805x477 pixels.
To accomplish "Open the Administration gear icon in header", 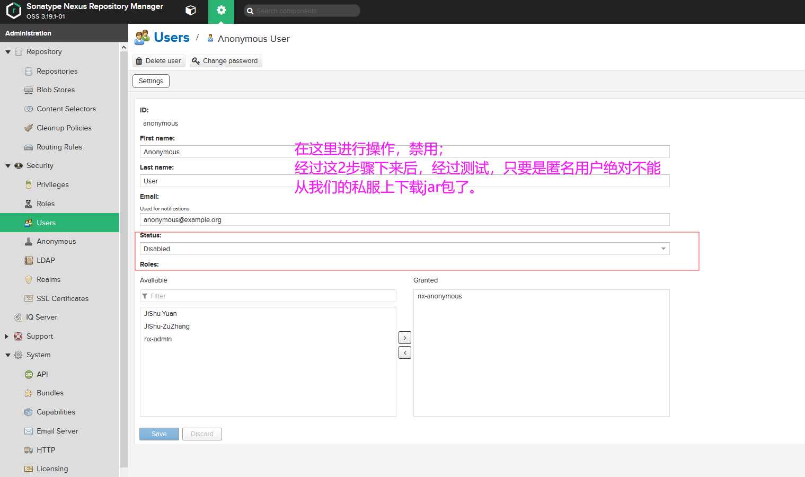I will click(x=221, y=11).
